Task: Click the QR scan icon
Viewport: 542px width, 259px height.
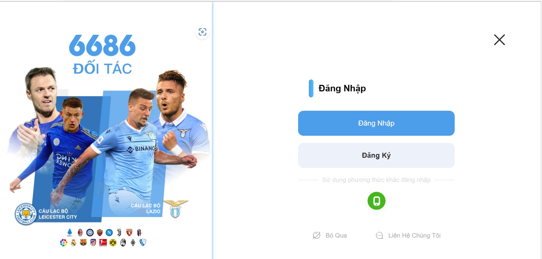Action: pyautogui.click(x=202, y=32)
